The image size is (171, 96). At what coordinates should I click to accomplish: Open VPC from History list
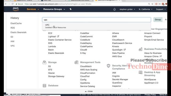point(13,46)
